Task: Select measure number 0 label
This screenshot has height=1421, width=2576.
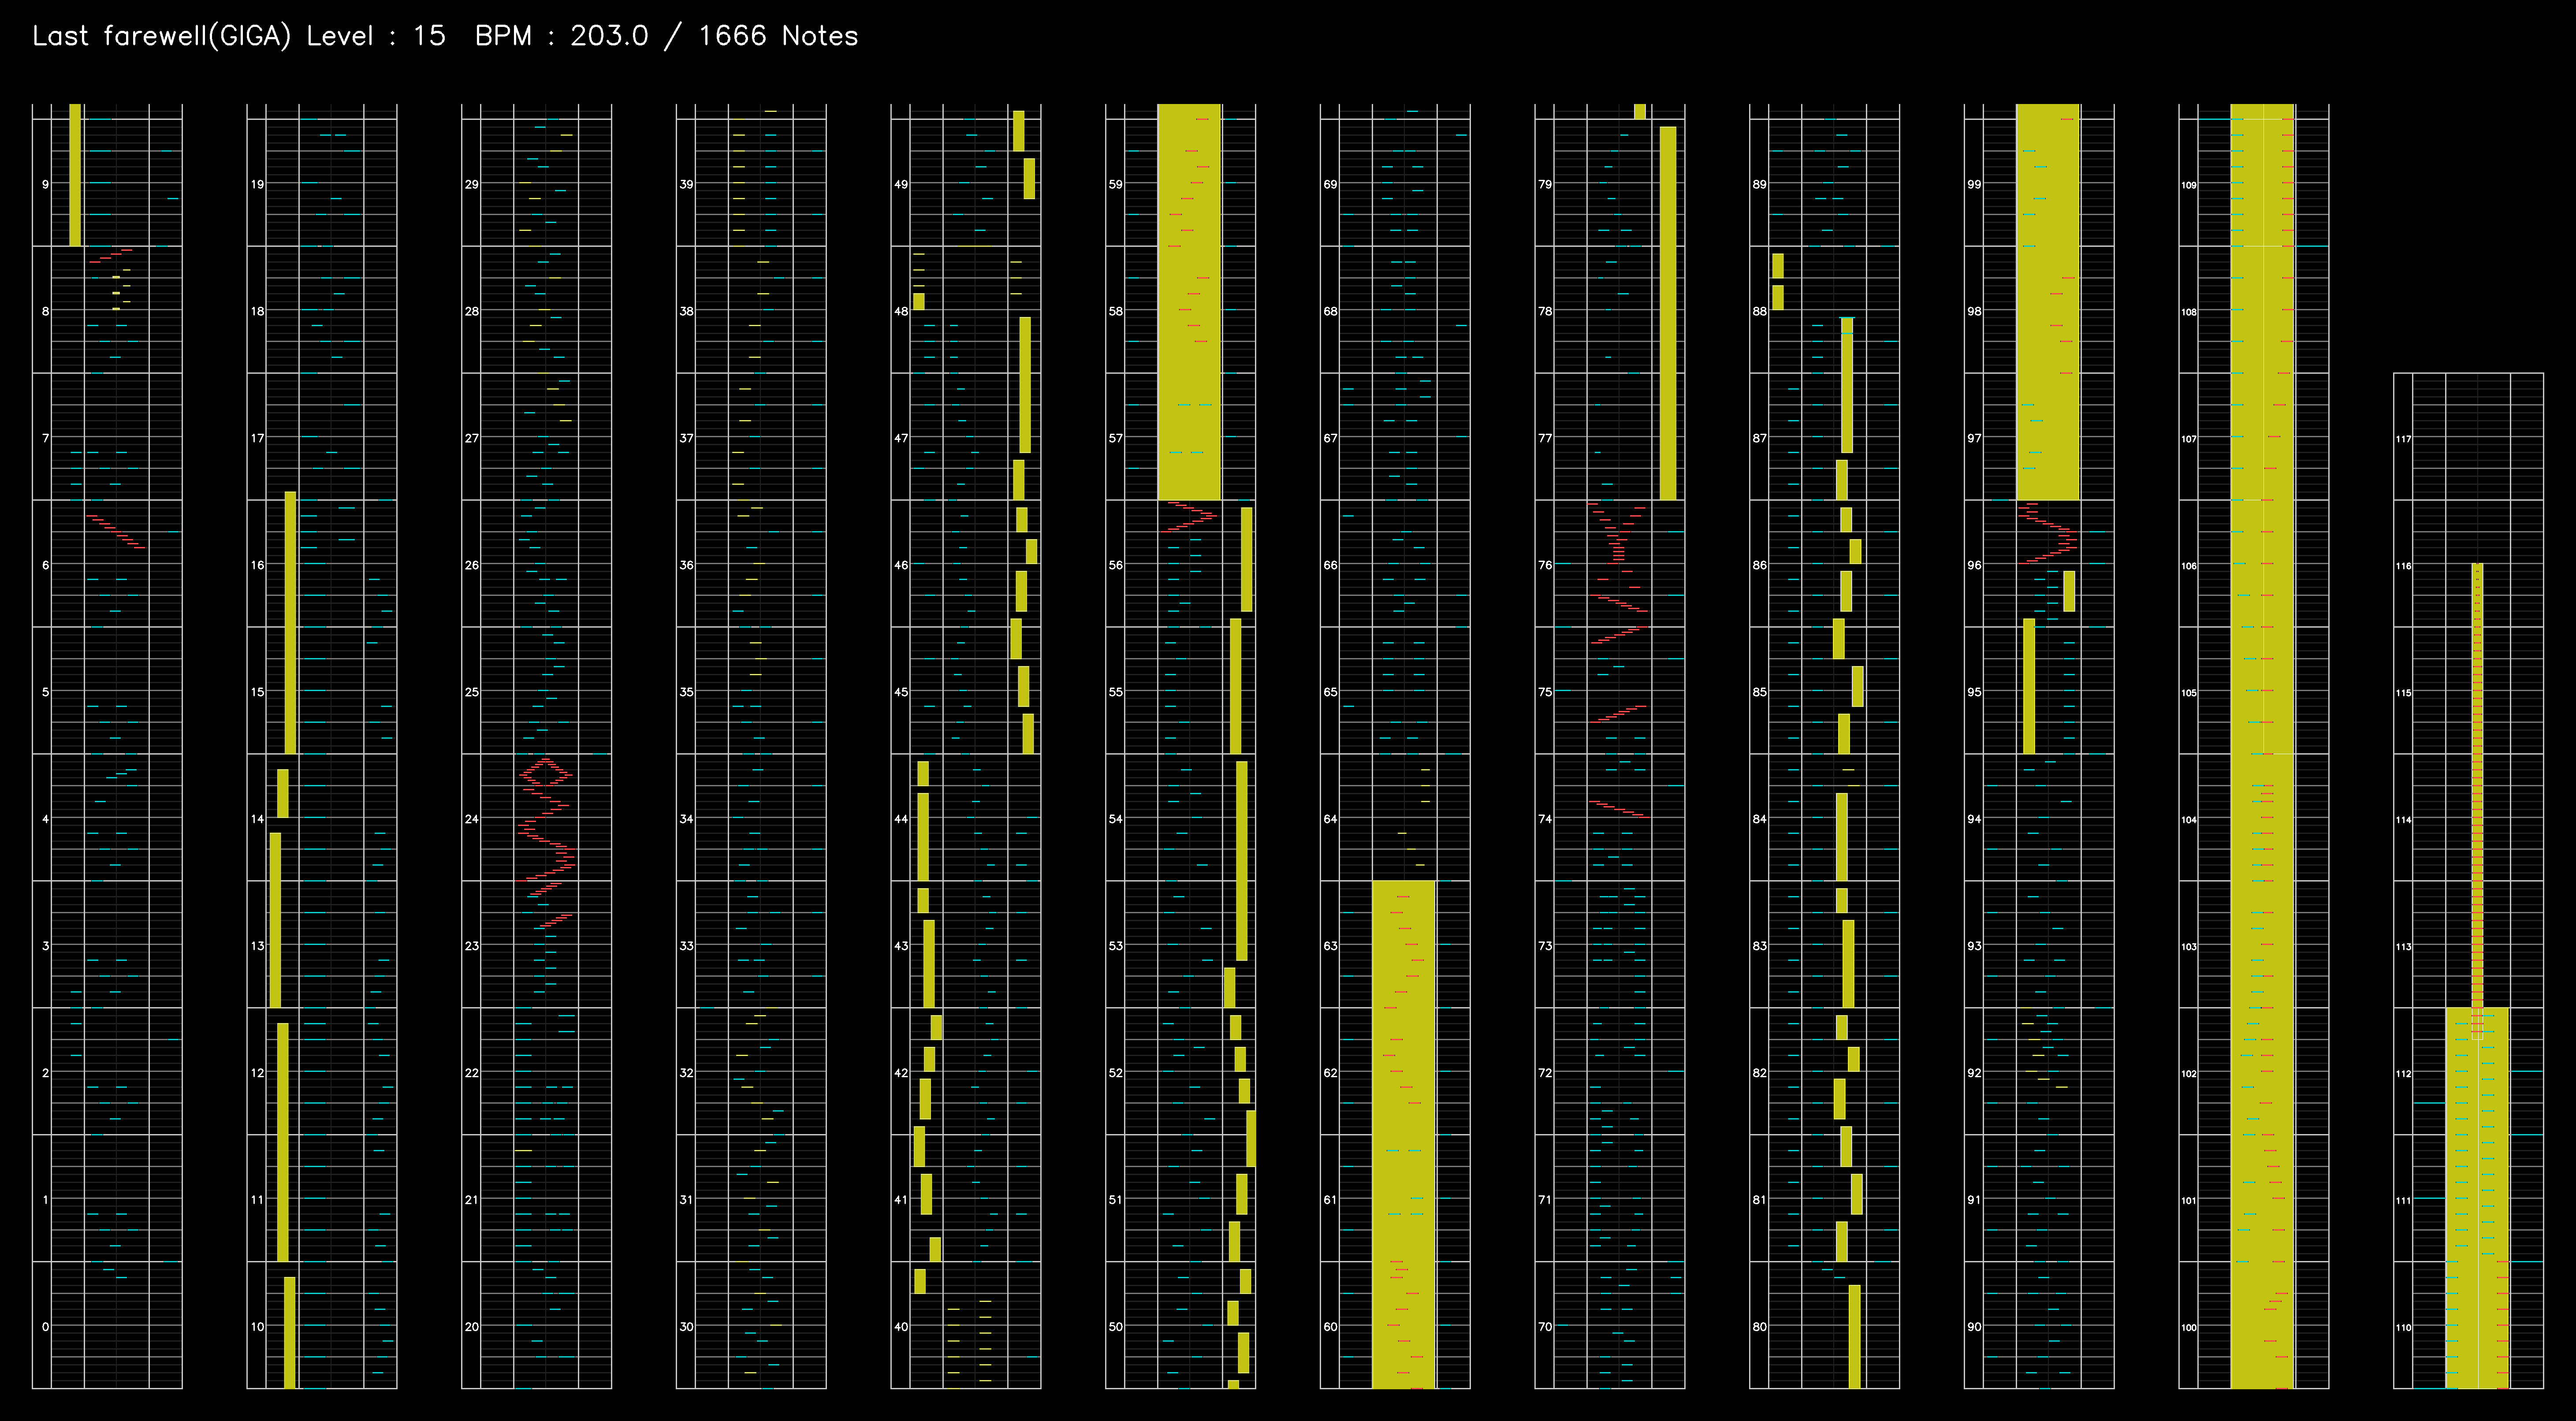Action: pyautogui.click(x=45, y=1326)
